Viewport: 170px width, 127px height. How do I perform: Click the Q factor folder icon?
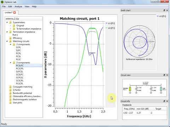10,90
